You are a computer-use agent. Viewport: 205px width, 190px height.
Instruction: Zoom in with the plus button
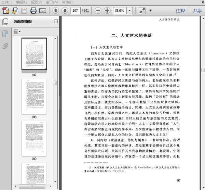coord(107,11)
